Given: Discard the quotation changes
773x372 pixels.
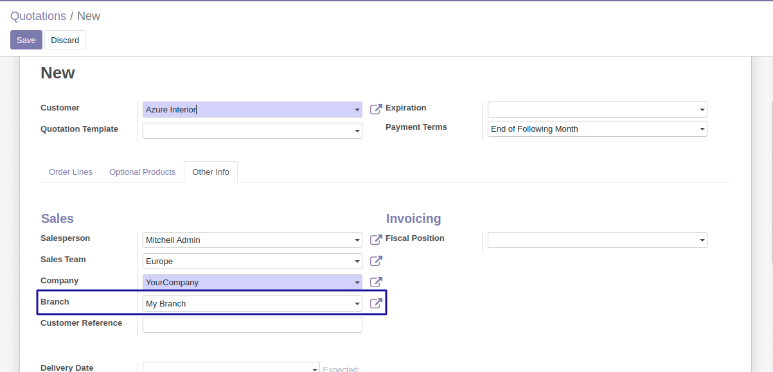Looking at the screenshot, I should pos(65,40).
